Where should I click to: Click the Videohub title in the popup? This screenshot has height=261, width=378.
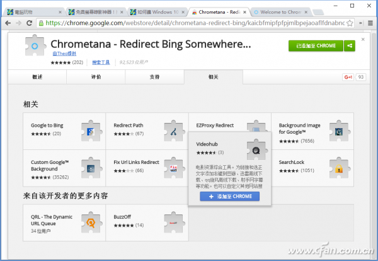pyautogui.click(x=207, y=144)
